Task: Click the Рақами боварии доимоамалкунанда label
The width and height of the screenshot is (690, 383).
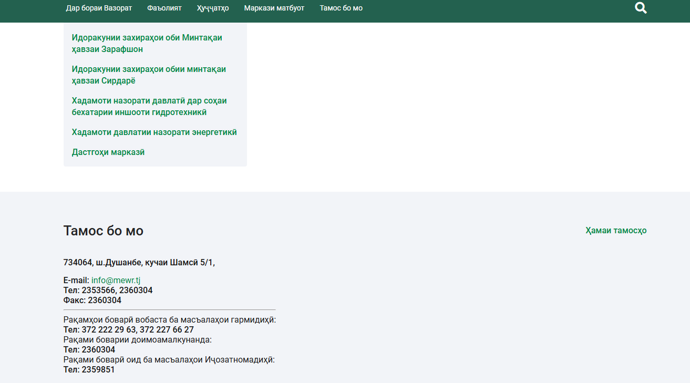Action: (x=137, y=340)
